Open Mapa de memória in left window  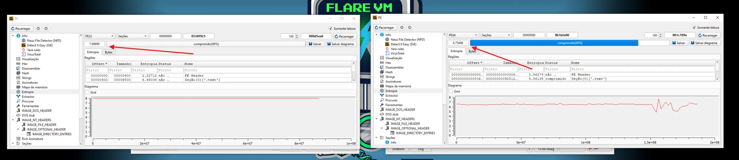[x=34, y=87]
